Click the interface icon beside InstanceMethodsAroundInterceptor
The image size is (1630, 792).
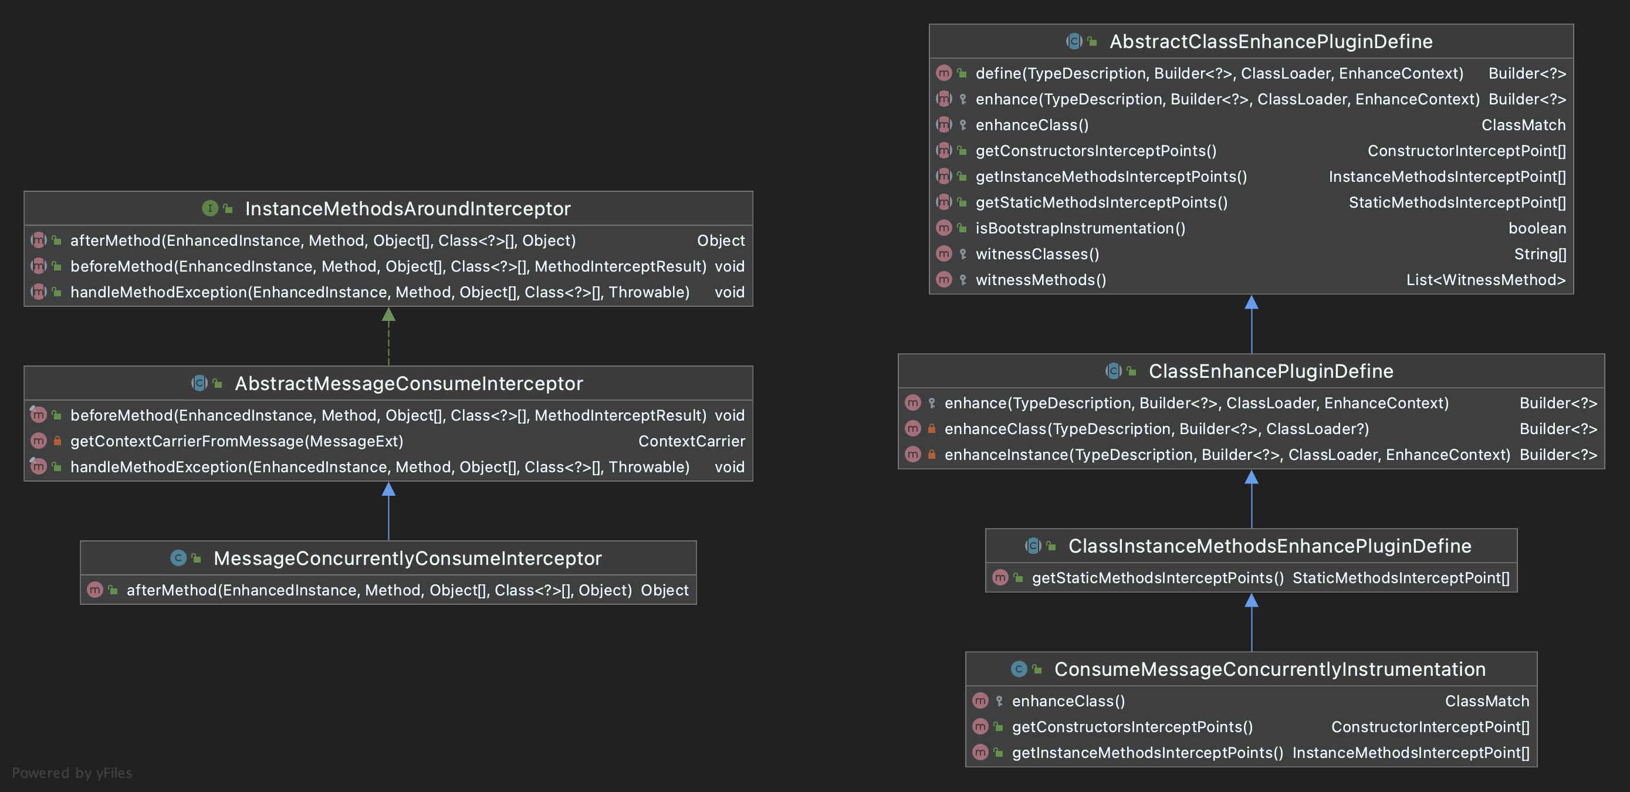tap(210, 208)
